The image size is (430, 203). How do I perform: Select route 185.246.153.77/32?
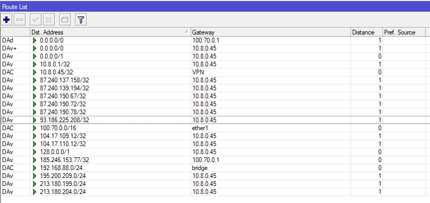coord(215,159)
